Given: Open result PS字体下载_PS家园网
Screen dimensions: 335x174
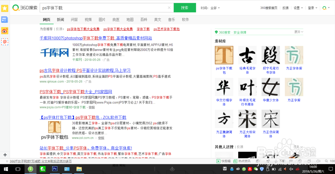Looking at the screenshot, I should (x=76, y=92).
